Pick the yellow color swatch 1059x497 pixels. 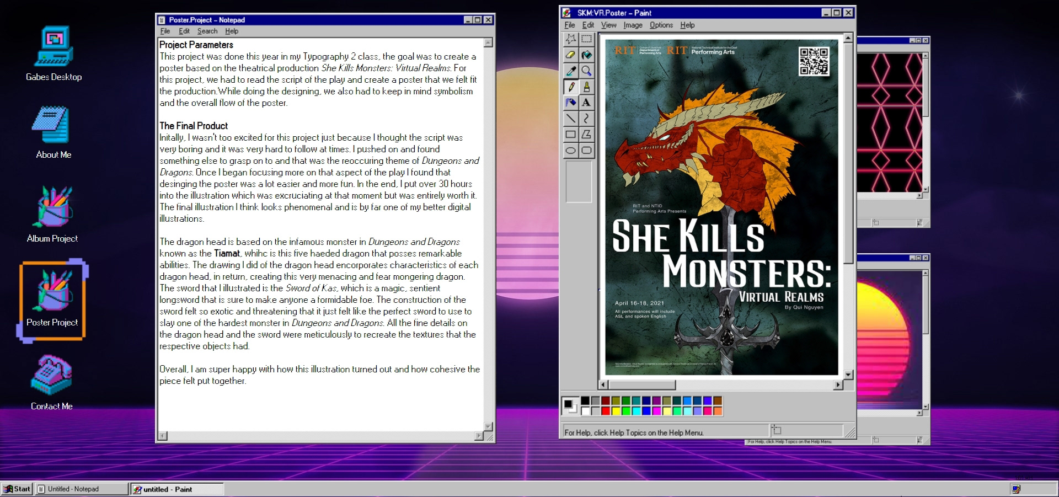(616, 411)
